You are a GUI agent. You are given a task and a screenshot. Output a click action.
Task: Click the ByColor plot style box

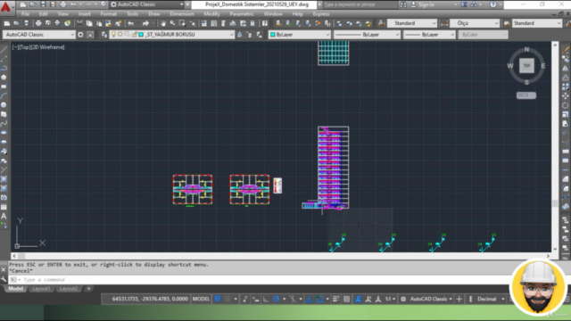pos(483,35)
